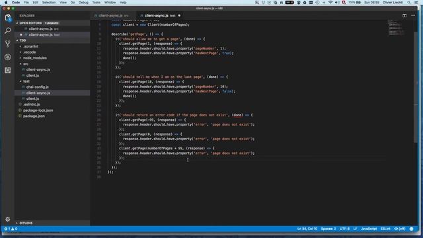Open the Code application menu
The width and height of the screenshot is (423, 238).
pyautogui.click(x=16, y=3)
